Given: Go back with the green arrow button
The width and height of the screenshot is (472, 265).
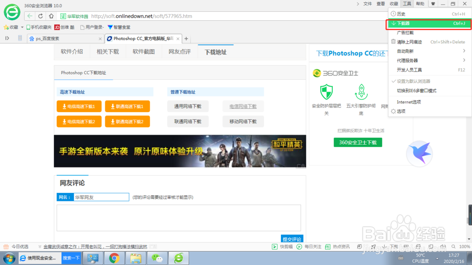Looking at the screenshot, I should 29,16.
